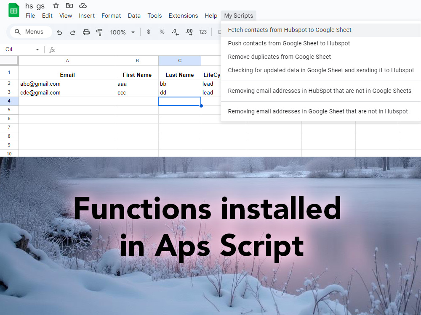
Task: Select the dd last name cell
Action: (180, 92)
